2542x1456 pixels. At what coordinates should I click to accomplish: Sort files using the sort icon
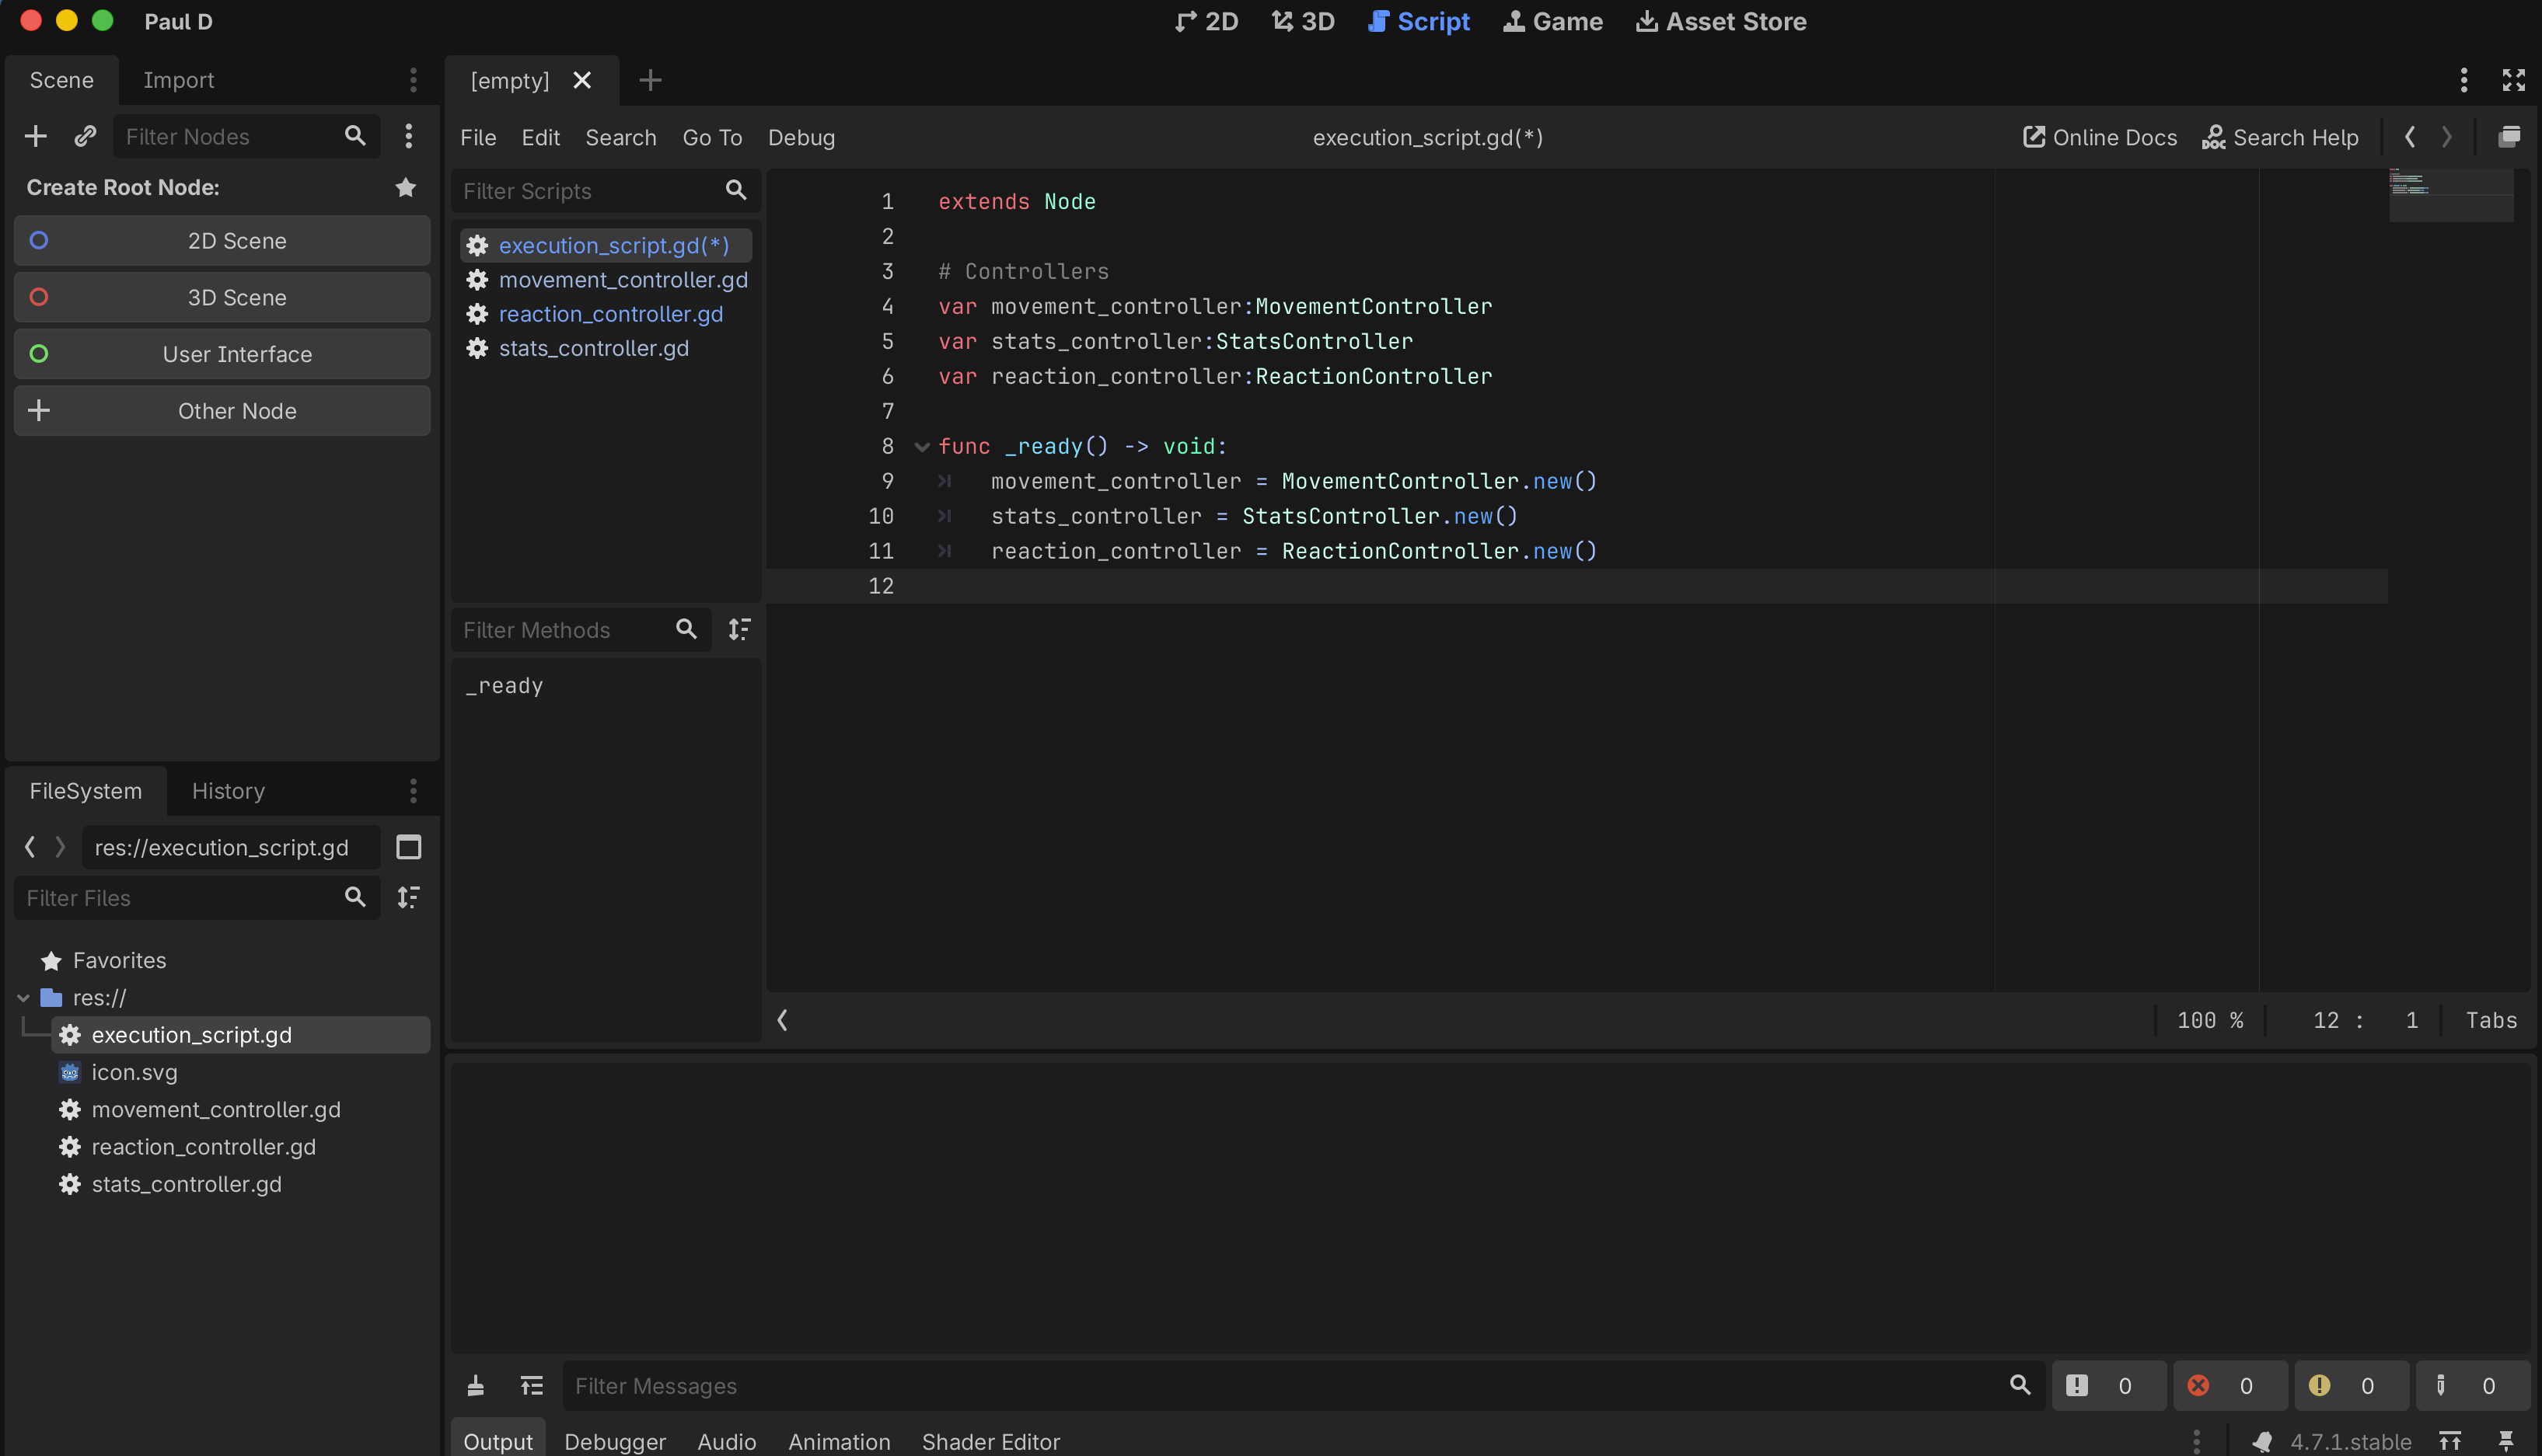pos(408,897)
